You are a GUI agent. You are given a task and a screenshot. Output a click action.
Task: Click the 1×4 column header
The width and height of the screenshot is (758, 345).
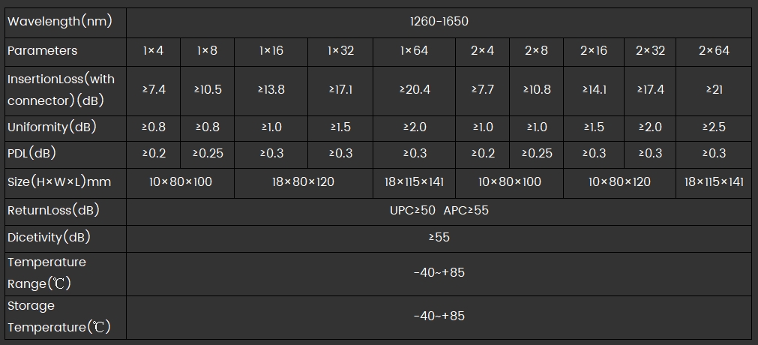point(153,52)
